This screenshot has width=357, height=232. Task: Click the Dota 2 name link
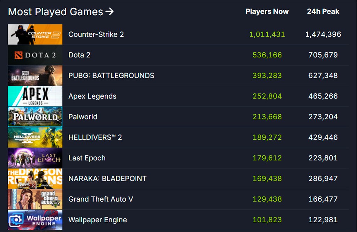click(x=79, y=55)
